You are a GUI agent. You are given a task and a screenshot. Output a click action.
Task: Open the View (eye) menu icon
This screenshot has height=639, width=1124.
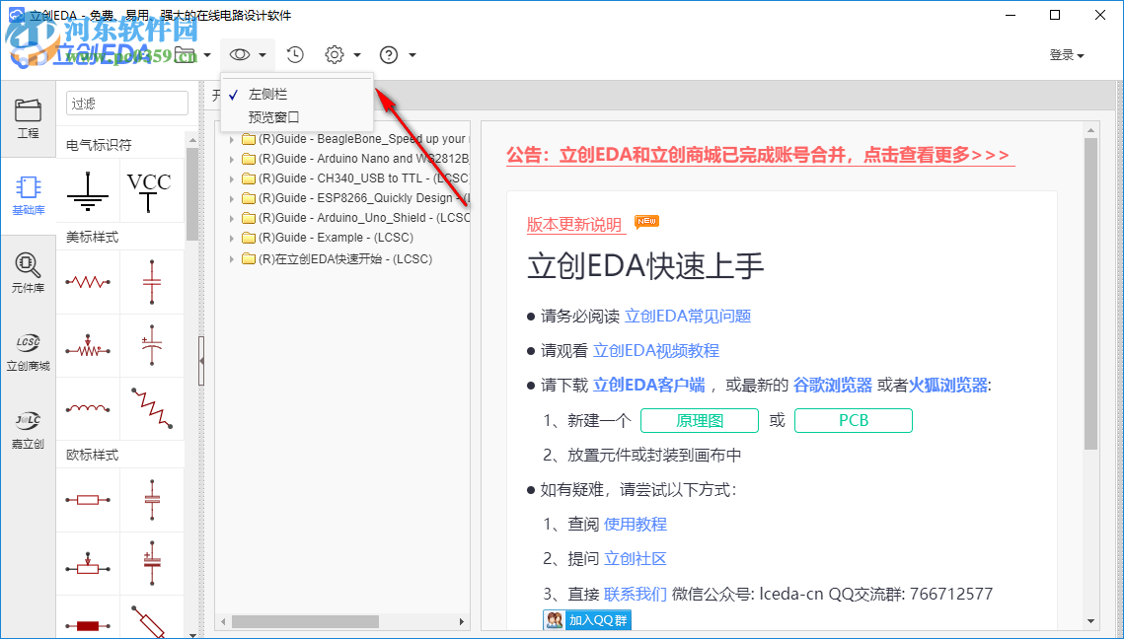240,54
